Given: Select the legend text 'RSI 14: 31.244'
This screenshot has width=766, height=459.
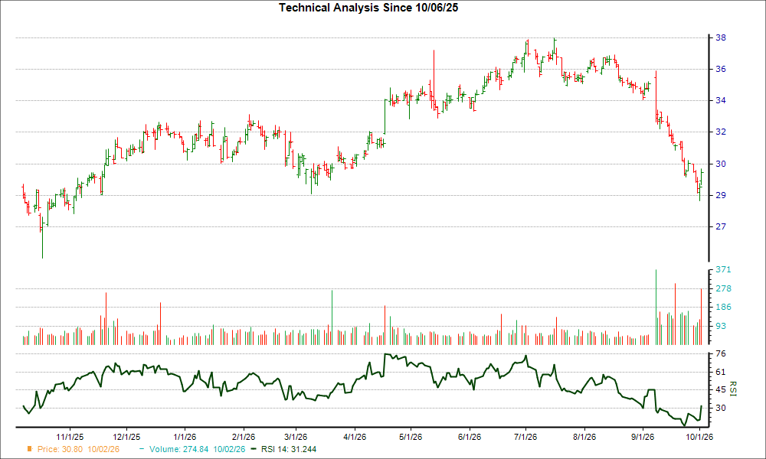Looking at the screenshot, I should click(x=289, y=449).
